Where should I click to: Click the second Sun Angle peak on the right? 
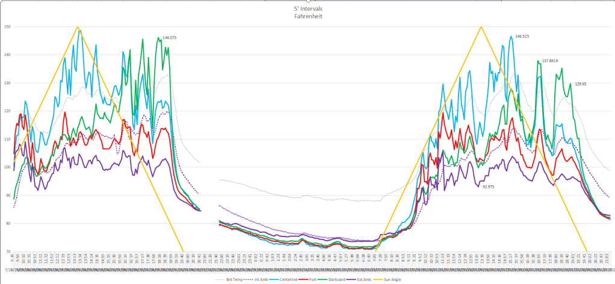pos(481,26)
